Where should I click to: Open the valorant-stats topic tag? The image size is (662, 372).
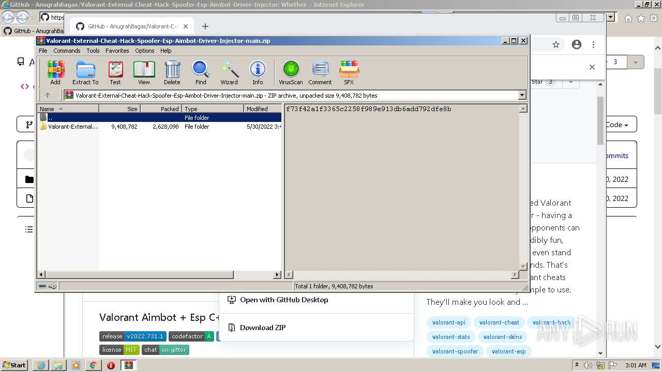point(451,337)
